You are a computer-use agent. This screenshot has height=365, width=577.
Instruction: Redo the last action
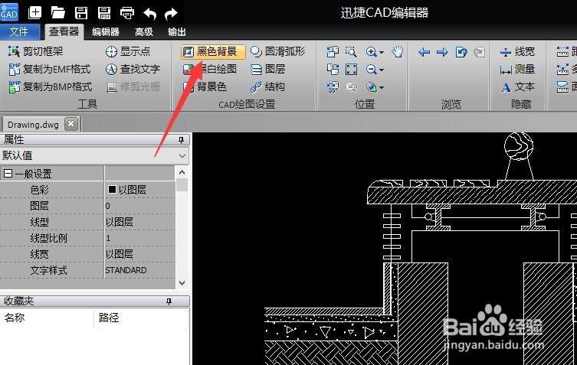171,14
